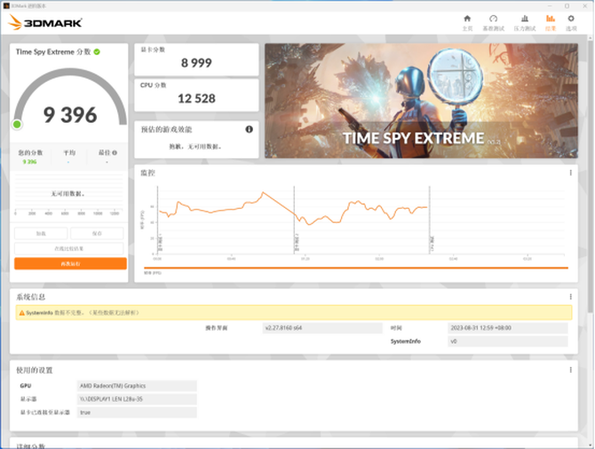
Task: Click the orange 再次运行 run again button
Action: click(70, 264)
